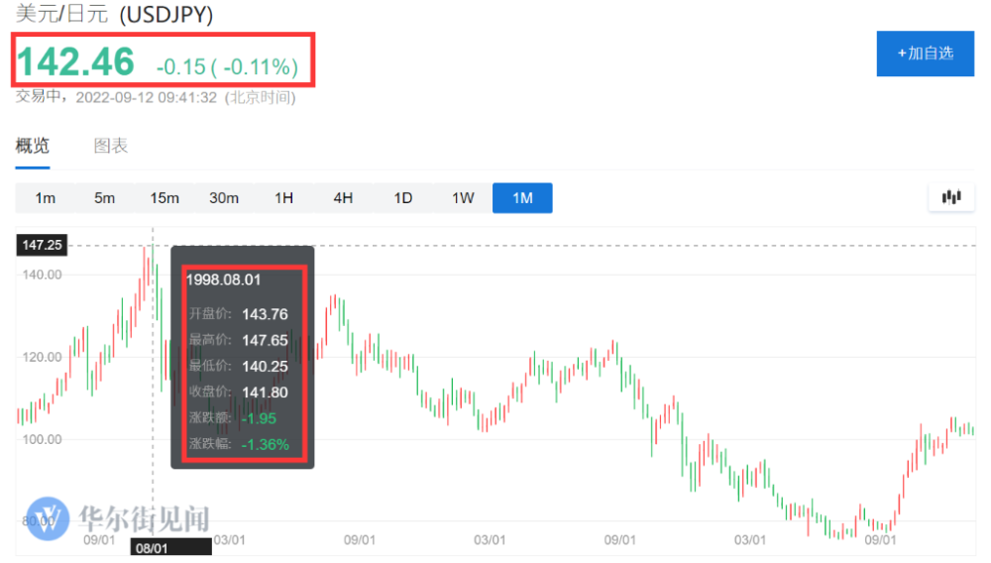991x563 pixels.
Task: Click the 加自选 add-to-watchlist button
Action: 926,54
